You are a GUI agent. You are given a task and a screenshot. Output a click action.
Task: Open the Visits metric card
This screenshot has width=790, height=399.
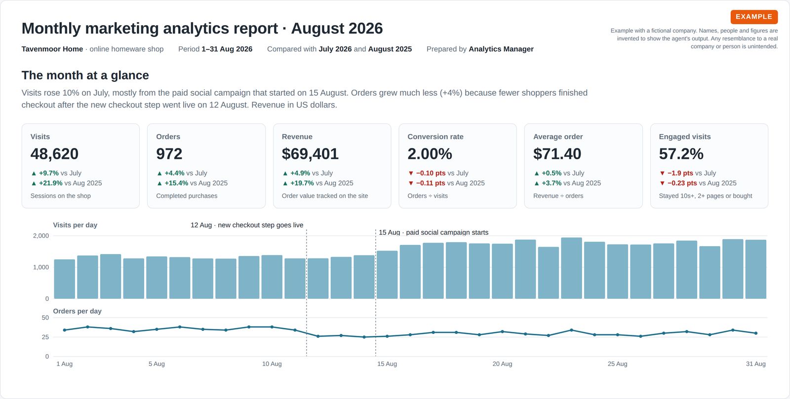coord(80,166)
